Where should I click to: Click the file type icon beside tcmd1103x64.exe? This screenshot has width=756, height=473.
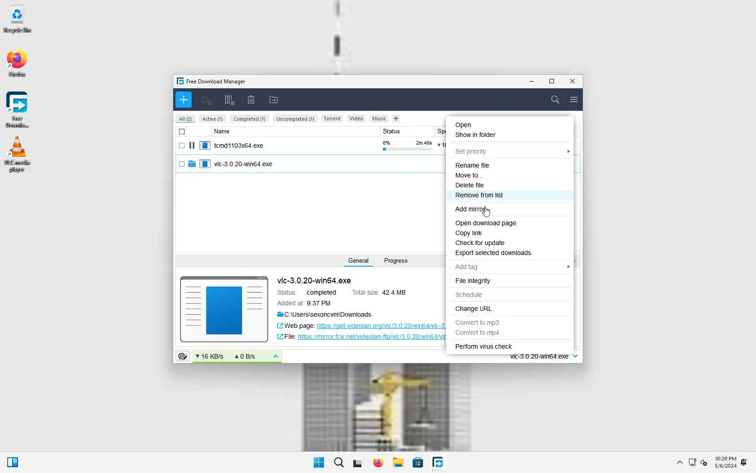coord(205,146)
